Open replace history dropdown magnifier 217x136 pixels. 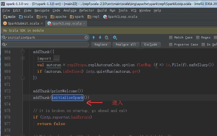pyautogui.click(x=4, y=44)
